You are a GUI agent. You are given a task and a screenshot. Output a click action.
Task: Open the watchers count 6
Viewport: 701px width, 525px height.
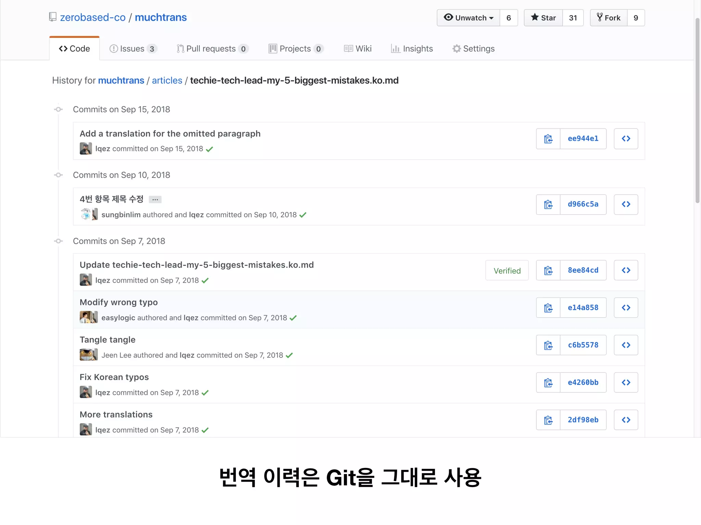pyautogui.click(x=509, y=18)
